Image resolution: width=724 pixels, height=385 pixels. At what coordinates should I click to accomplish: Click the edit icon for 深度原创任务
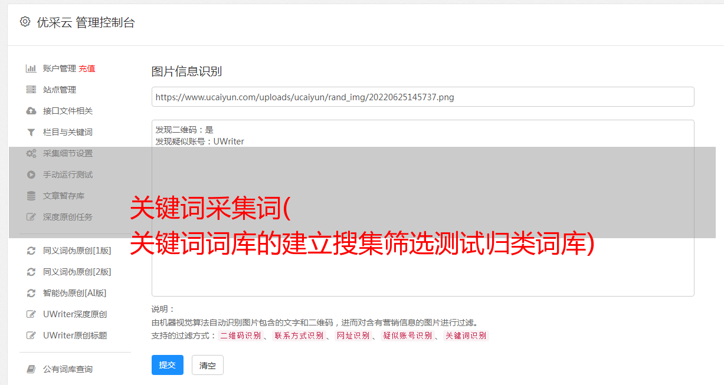point(31,217)
